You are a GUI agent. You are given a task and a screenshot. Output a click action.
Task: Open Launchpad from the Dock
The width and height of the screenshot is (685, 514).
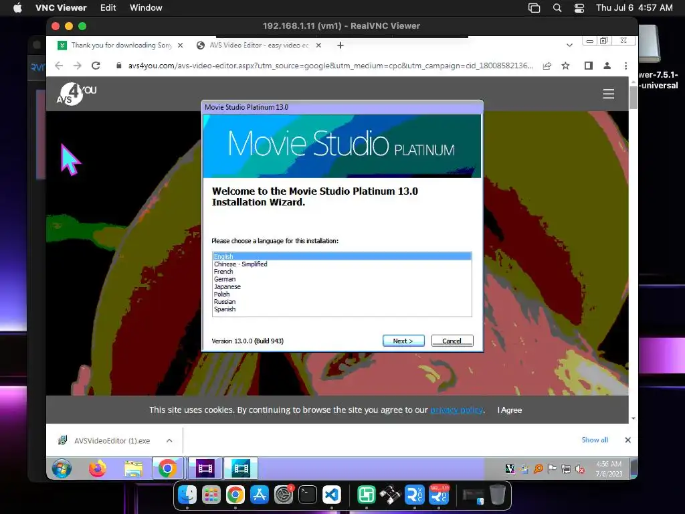[x=211, y=495]
